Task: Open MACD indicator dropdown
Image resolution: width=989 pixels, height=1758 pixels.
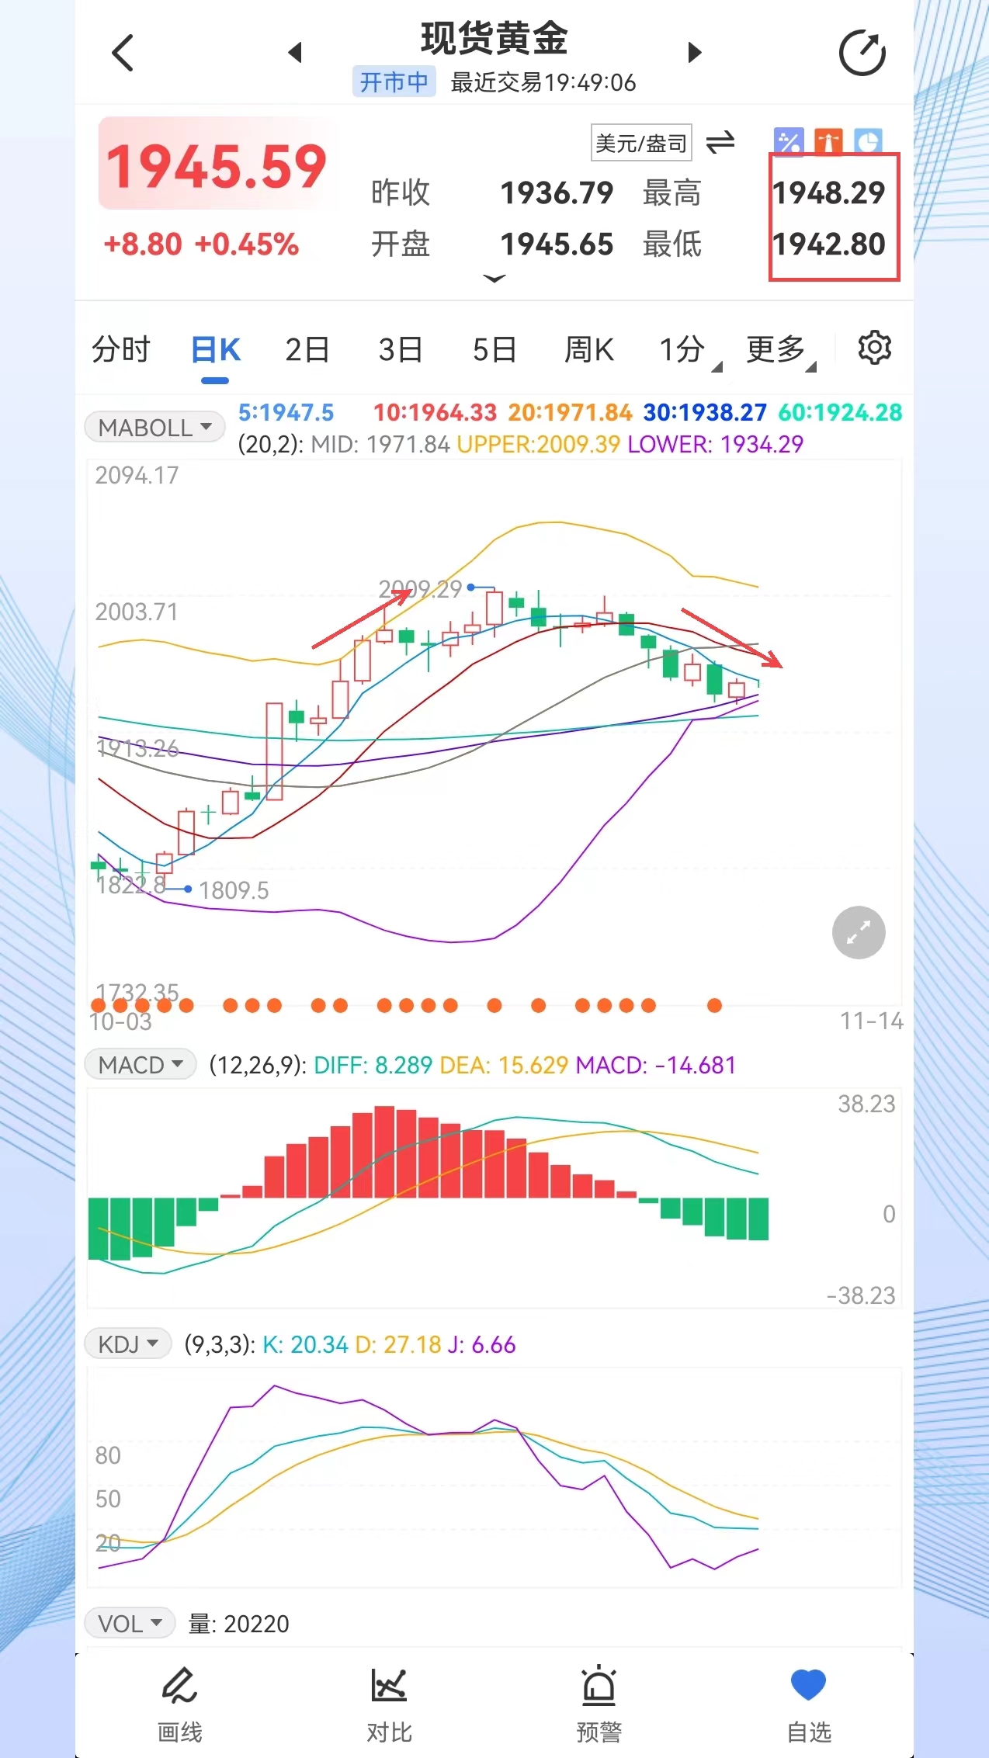Action: click(x=141, y=1064)
